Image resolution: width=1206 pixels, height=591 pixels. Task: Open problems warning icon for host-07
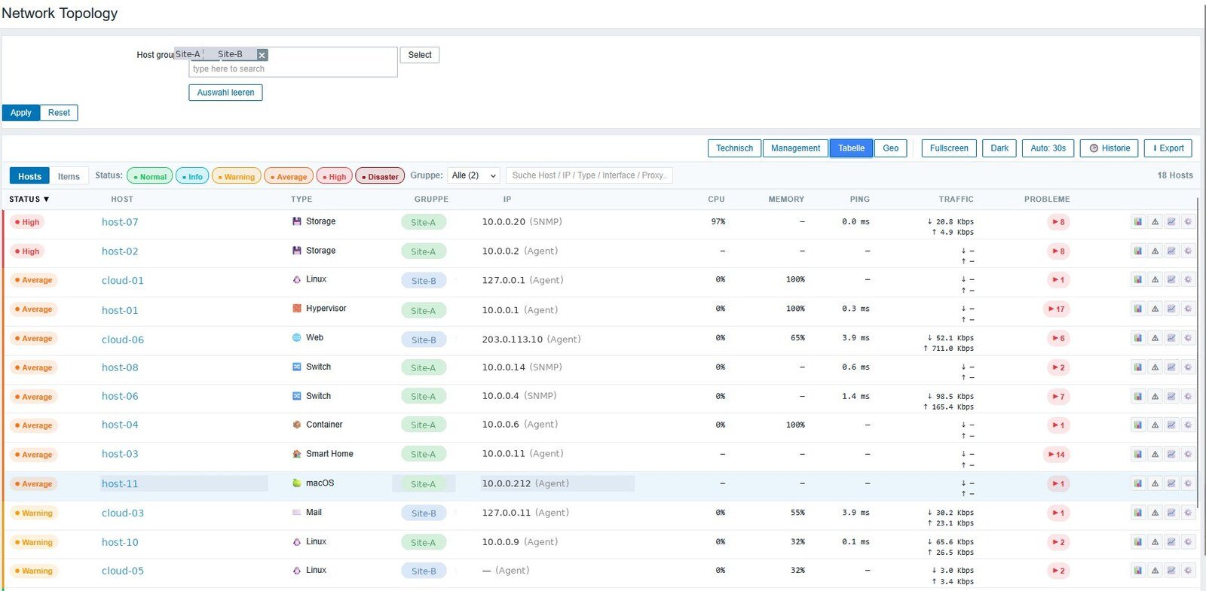point(1155,221)
